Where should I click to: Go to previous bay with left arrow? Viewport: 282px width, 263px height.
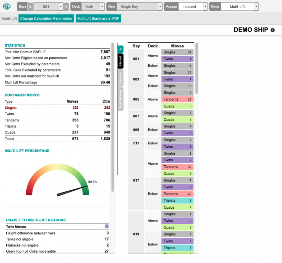(x=30, y=6)
